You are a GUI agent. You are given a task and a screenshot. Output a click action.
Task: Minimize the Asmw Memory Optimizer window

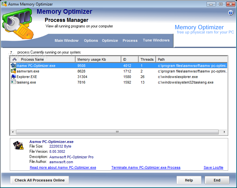pyautogui.click(x=211, y=4)
